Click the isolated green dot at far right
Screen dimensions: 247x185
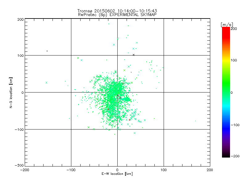[195, 121]
